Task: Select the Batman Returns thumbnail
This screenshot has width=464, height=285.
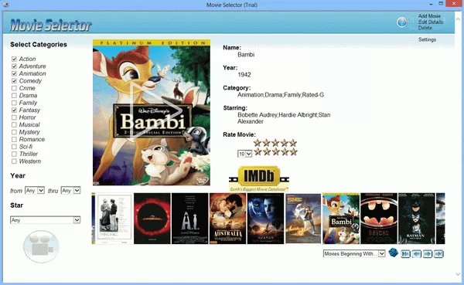Action: (x=417, y=219)
